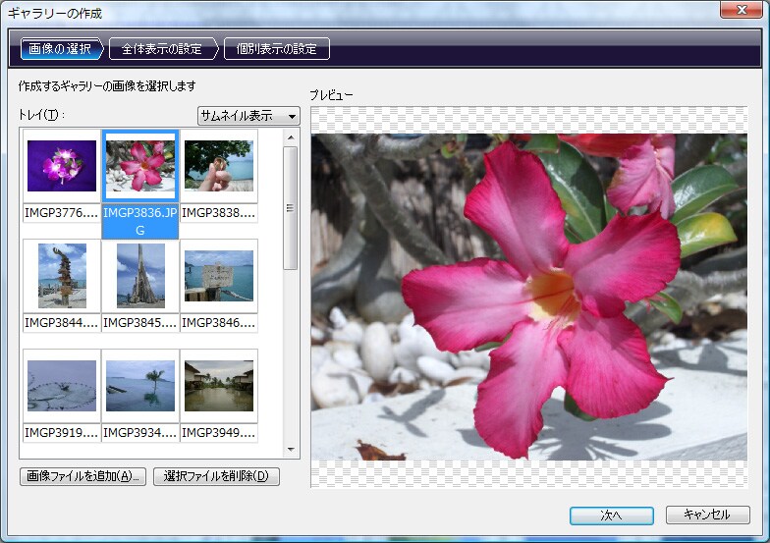Select the IMGP3846 sign by sea thumbnail
Screen dimensions: 770x543
219,276
